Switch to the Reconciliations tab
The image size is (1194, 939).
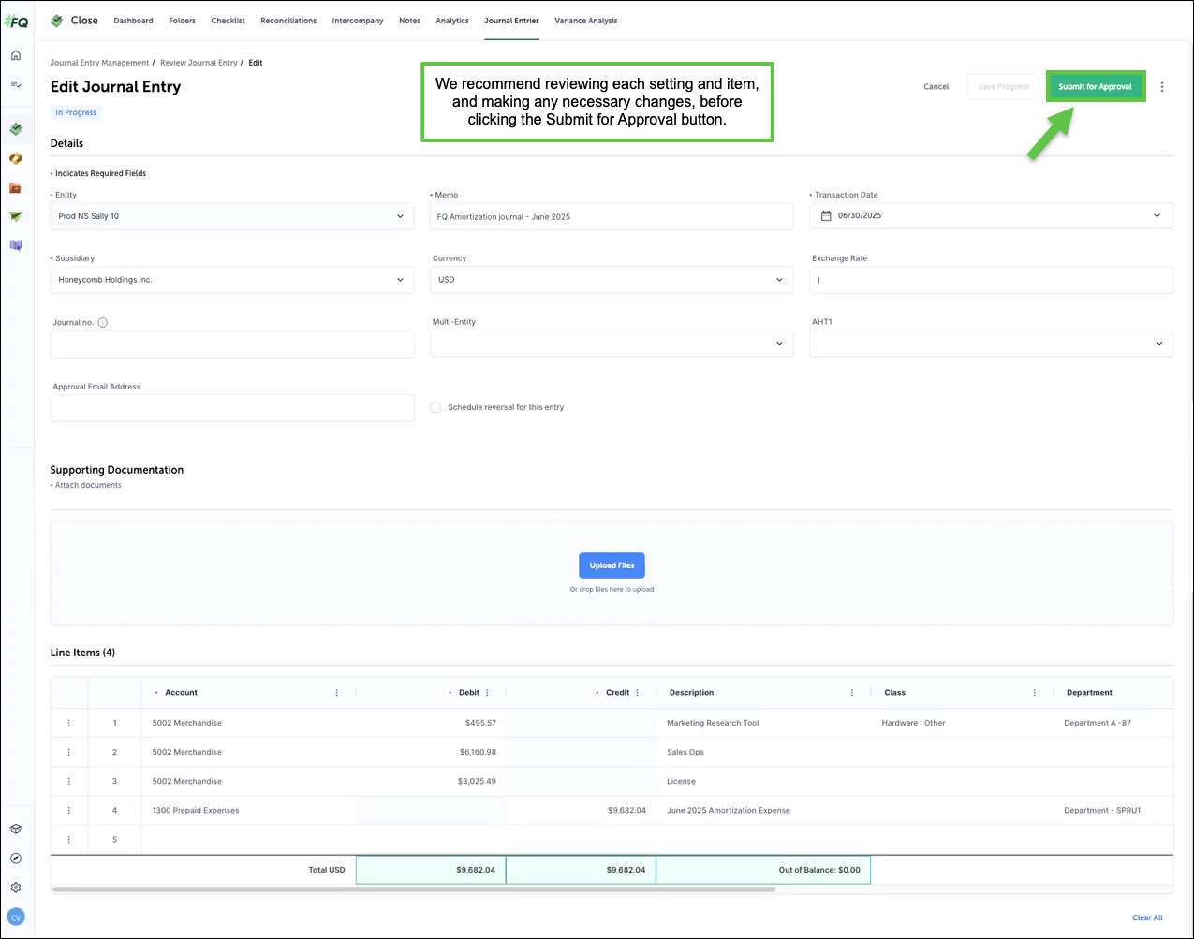(x=288, y=21)
